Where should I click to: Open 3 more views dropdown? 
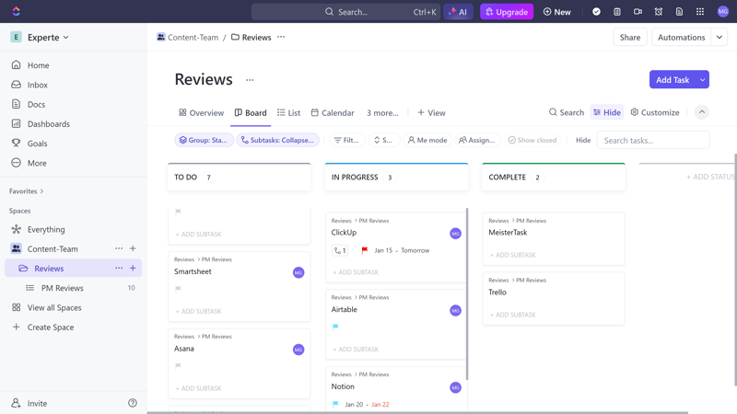382,112
